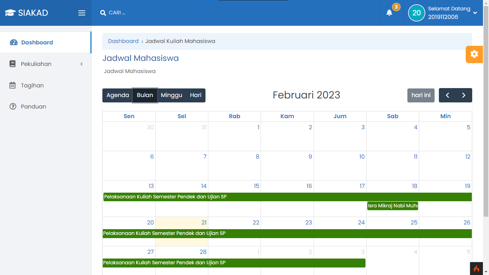The height and width of the screenshot is (275, 489).
Task: Switch calendar to Agenda view
Action: point(118,95)
